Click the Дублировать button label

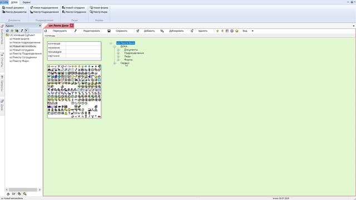click(x=176, y=31)
